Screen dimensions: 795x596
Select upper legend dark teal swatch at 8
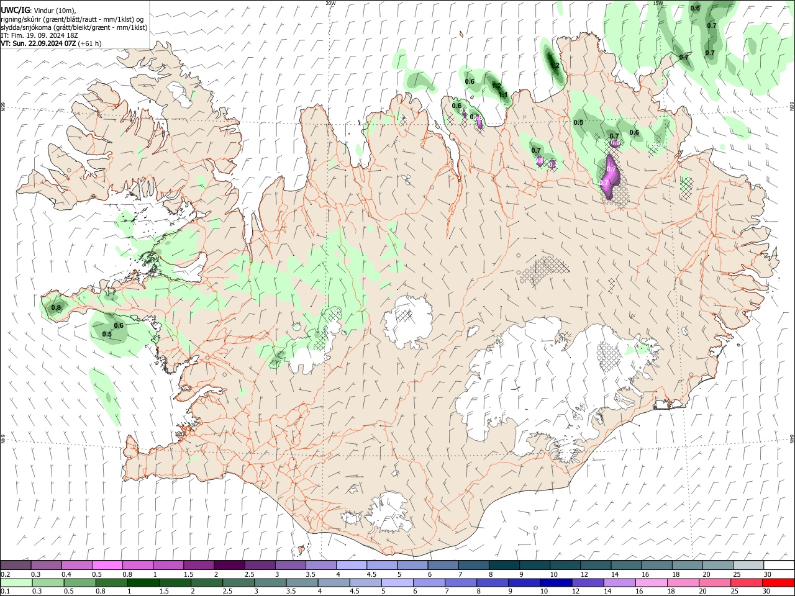tap(503, 566)
